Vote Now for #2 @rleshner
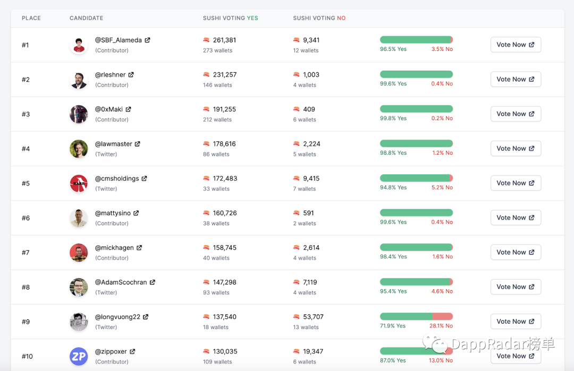Viewport: 574px width, 371px height. pyautogui.click(x=516, y=79)
